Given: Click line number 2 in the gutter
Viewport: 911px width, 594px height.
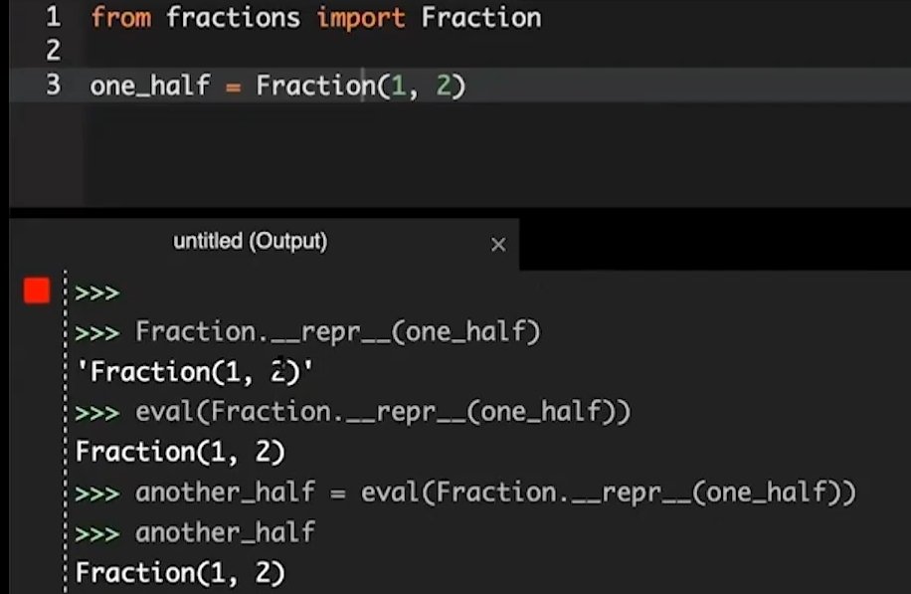Looking at the screenshot, I should (53, 50).
